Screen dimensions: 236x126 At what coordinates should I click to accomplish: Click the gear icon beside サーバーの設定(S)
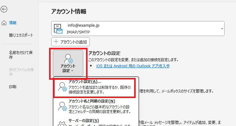pos(63,123)
